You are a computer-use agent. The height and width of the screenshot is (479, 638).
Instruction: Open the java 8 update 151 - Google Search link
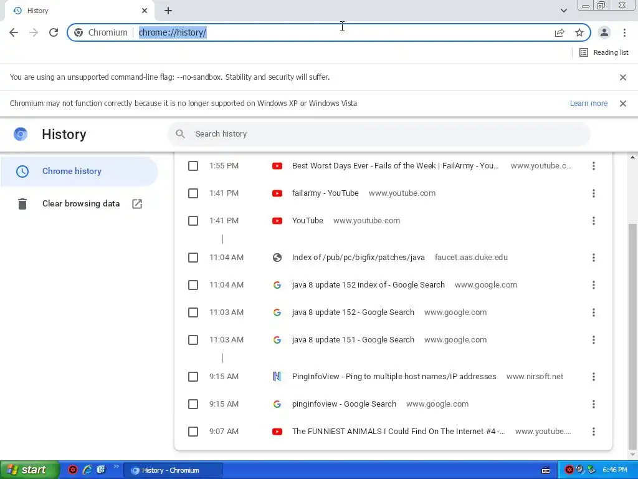[x=353, y=340]
